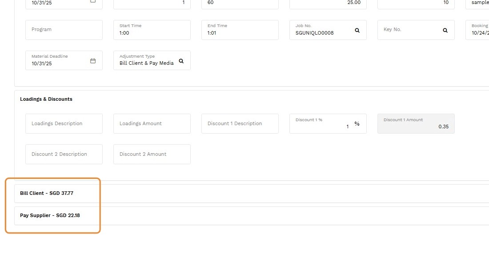The width and height of the screenshot is (489, 273).
Task: Expand the Bill Client - SGD 37.77 section
Action: click(47, 194)
